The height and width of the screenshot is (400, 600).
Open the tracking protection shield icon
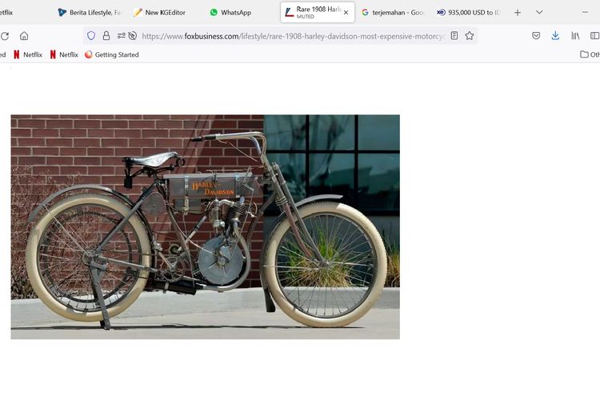[x=91, y=36]
